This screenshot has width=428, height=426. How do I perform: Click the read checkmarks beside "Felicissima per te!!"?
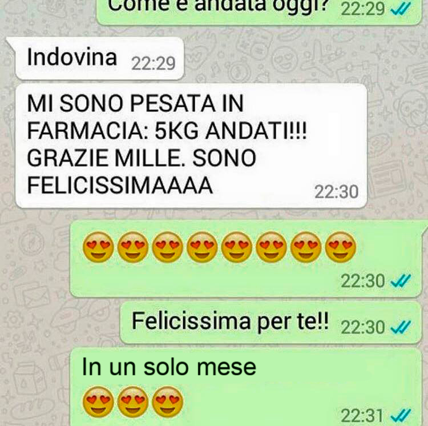point(401,327)
